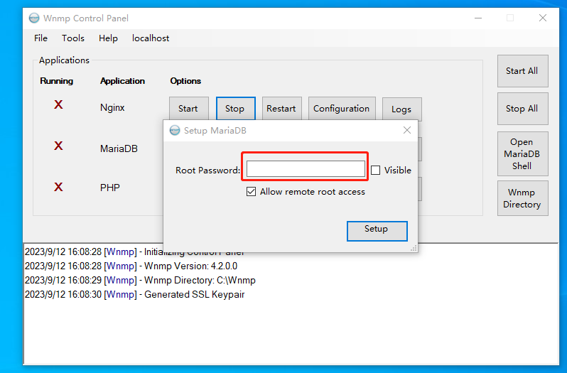The width and height of the screenshot is (567, 373).
Task: Click the PHP not-running red X indicator
Action: coord(58,188)
